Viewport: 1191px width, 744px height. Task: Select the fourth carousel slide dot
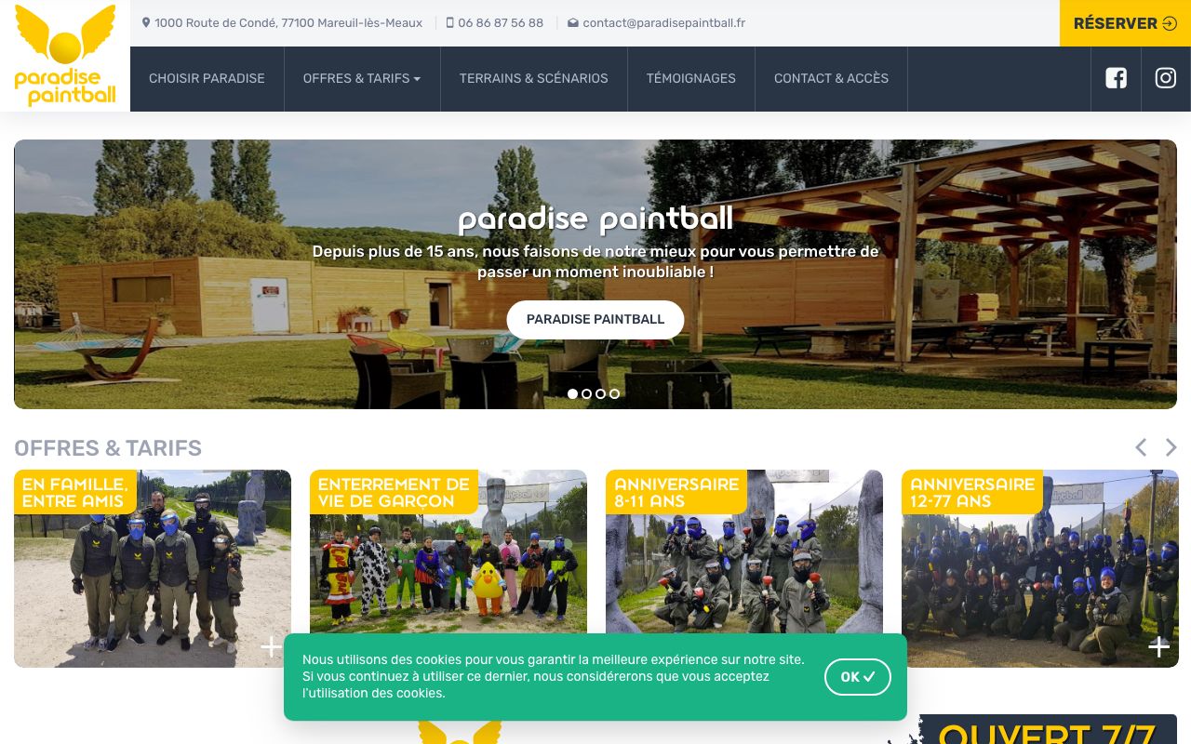[614, 393]
